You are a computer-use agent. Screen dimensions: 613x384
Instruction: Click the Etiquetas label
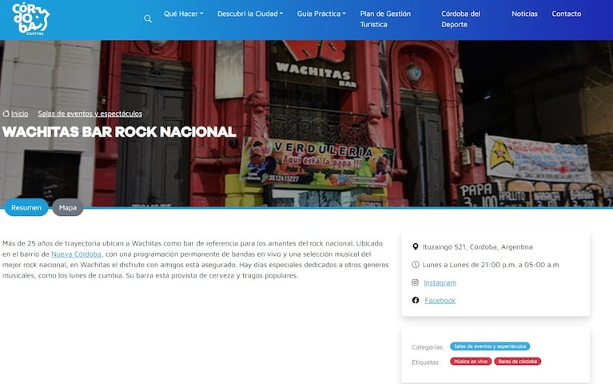(x=426, y=362)
